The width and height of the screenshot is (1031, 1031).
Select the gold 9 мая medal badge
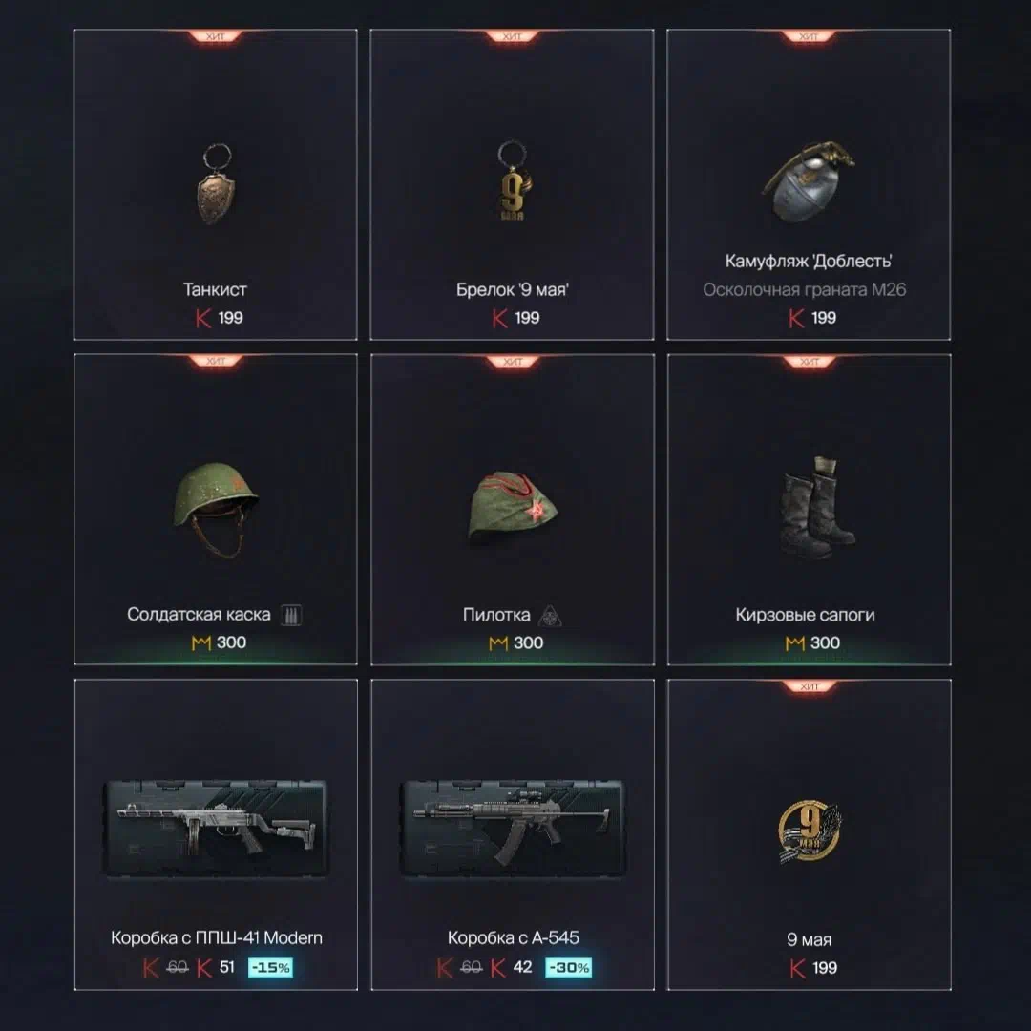pos(810,831)
